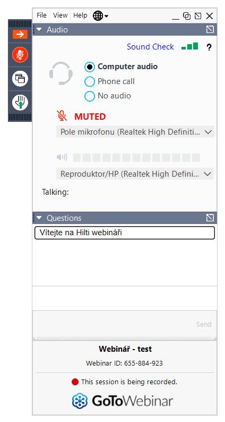Click the screen sharing windows icon
This screenshot has width=225, height=422.
(x=20, y=79)
